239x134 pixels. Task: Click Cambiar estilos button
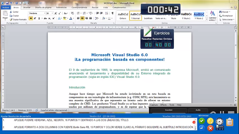(x=213, y=16)
